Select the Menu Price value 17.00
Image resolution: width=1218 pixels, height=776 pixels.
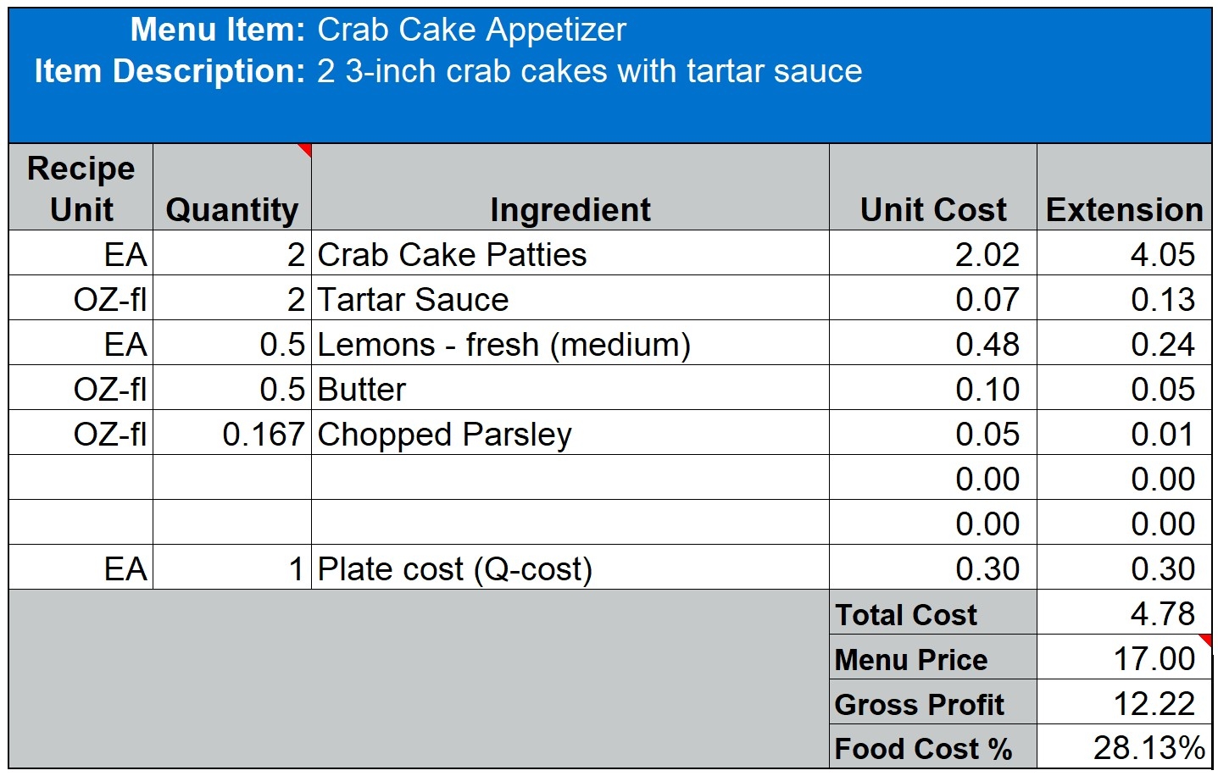pyautogui.click(x=1154, y=659)
